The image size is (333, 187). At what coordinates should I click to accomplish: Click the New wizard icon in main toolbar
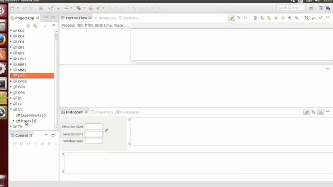(12, 8)
